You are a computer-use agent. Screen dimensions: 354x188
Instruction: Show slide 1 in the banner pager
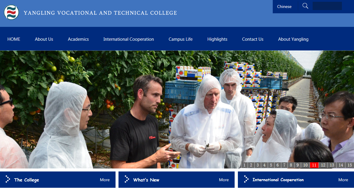[244, 165]
